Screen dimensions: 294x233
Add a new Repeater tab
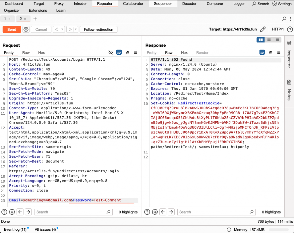pyautogui.click(x=35, y=19)
